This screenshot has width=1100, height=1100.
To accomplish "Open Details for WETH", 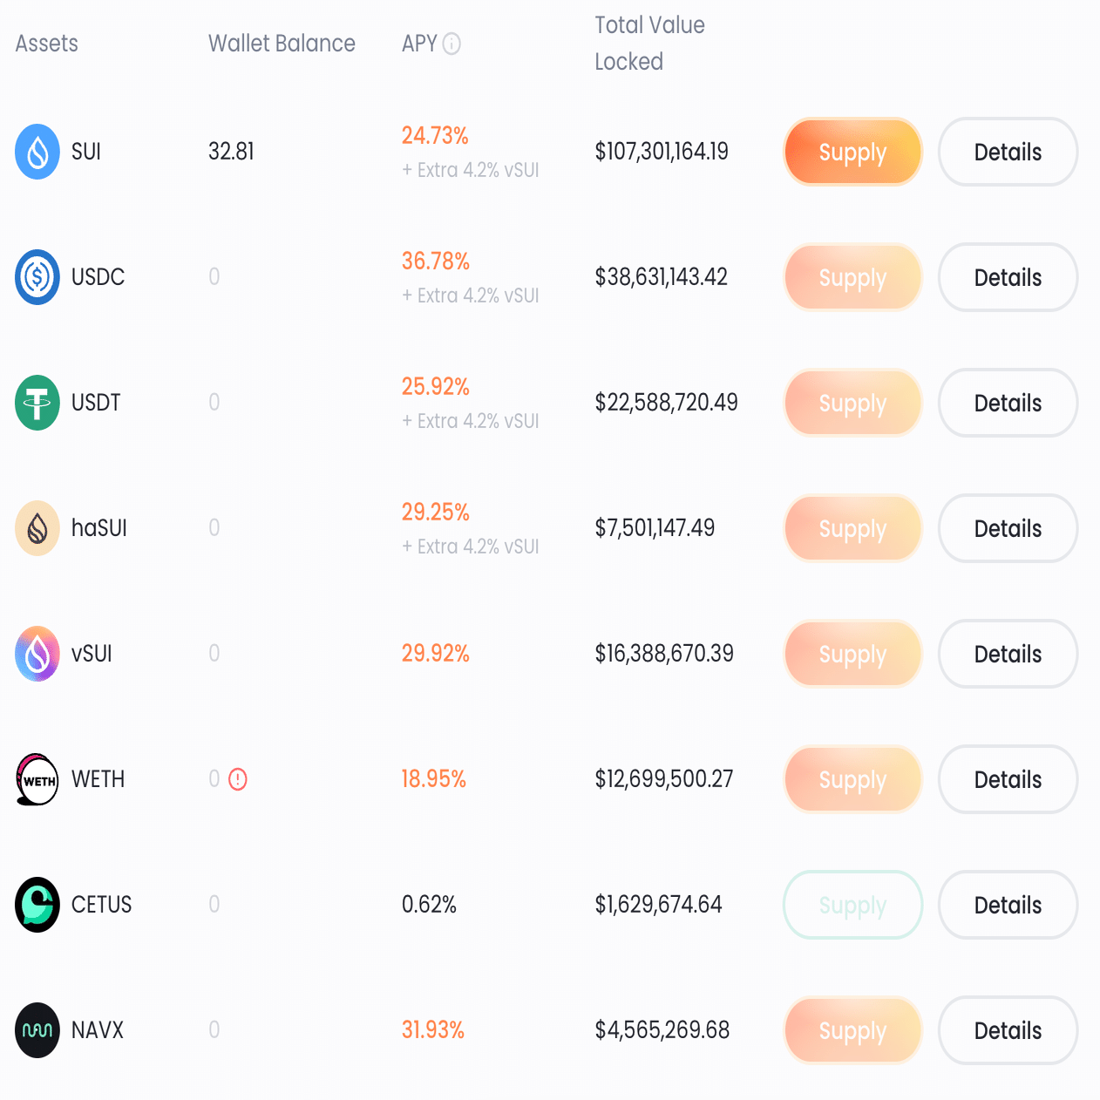I will pyautogui.click(x=1008, y=779).
